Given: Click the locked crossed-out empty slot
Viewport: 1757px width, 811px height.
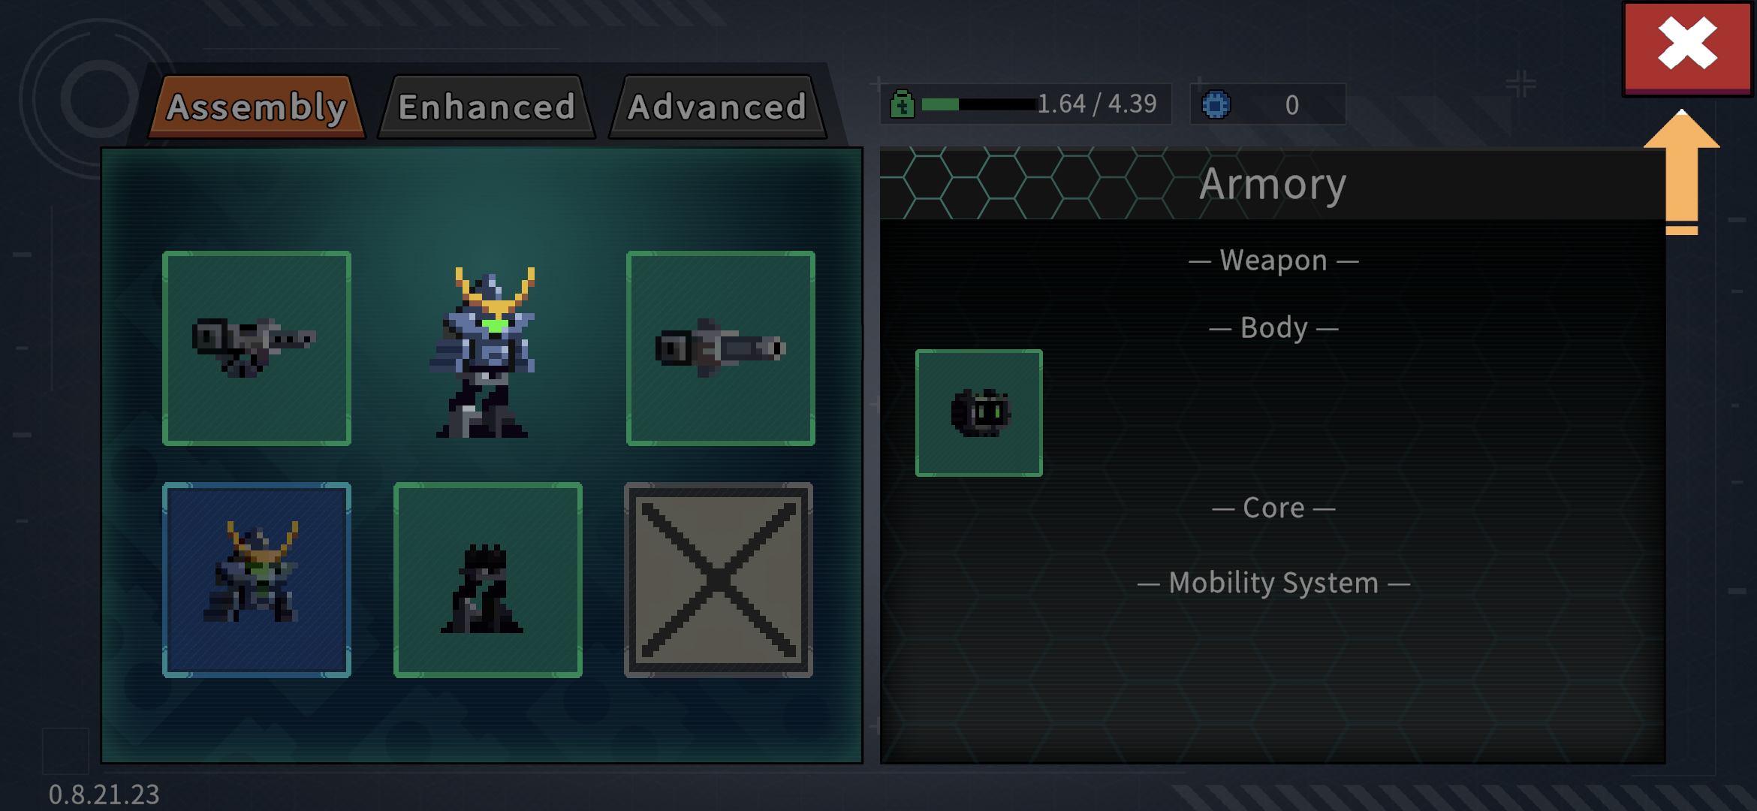Looking at the screenshot, I should point(719,580).
